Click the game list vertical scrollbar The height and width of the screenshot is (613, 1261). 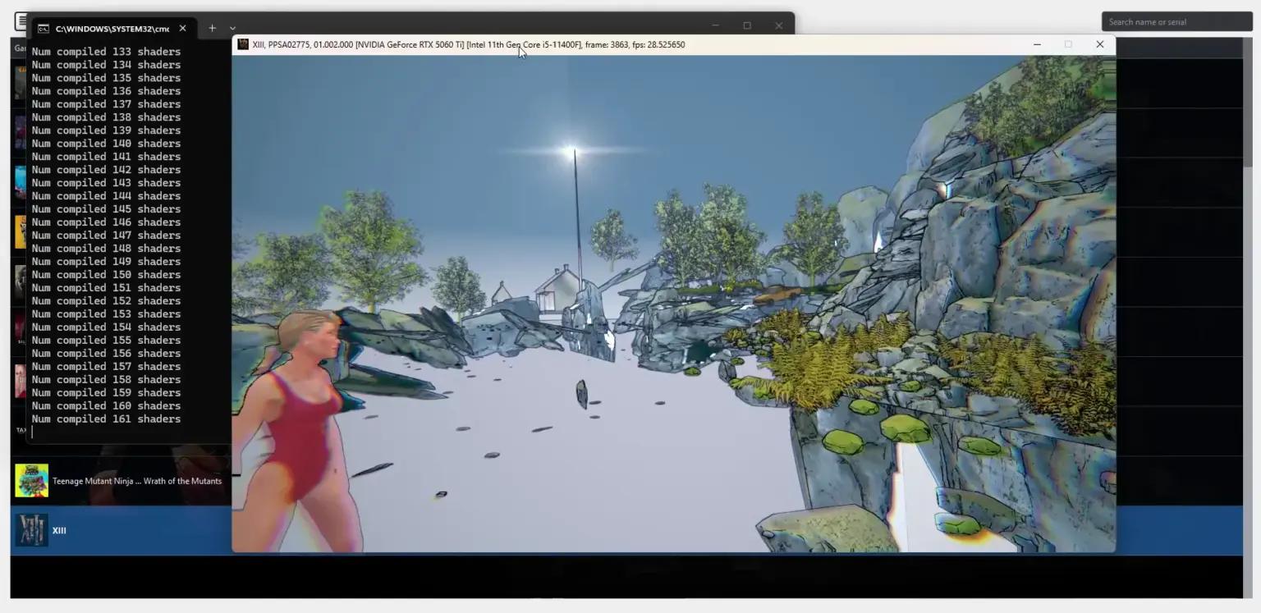coord(1248,103)
